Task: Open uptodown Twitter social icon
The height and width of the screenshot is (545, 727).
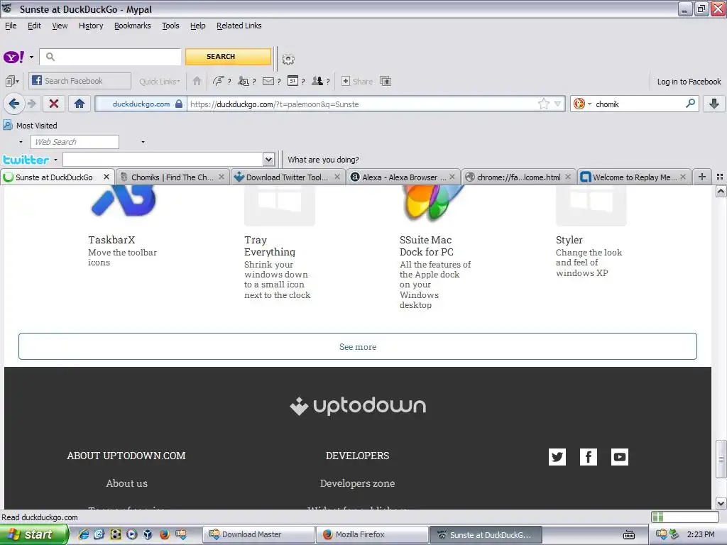Action: (x=557, y=457)
